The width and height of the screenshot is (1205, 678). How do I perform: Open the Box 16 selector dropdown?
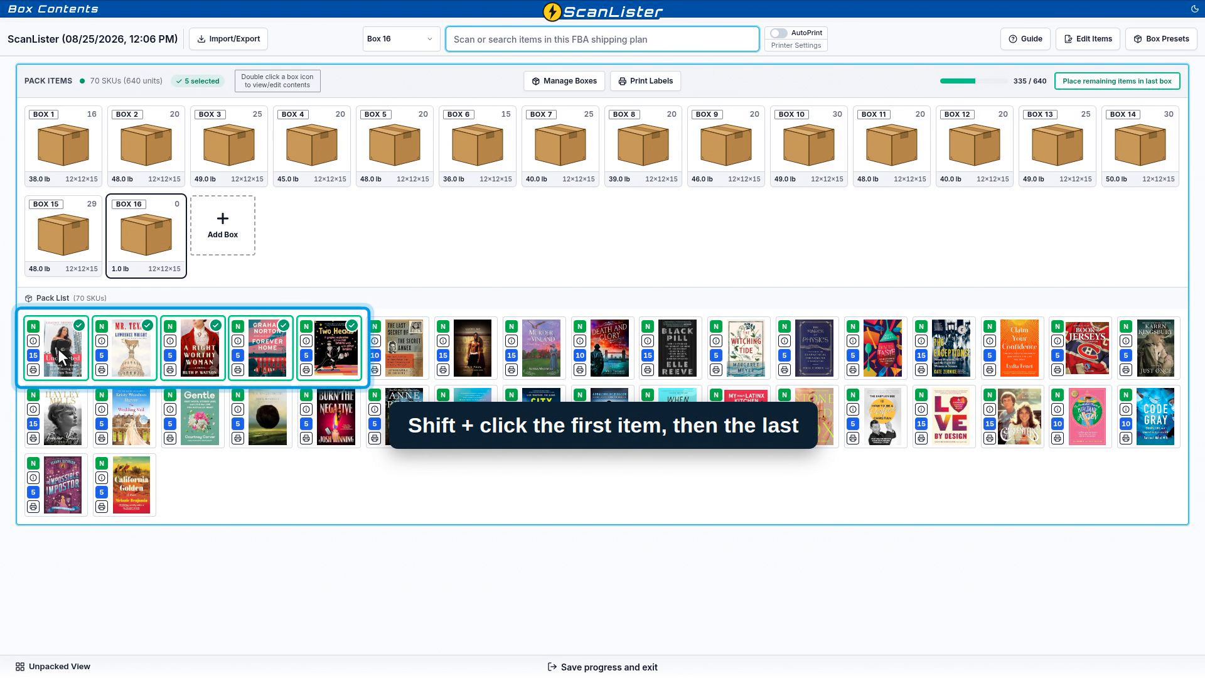click(401, 39)
